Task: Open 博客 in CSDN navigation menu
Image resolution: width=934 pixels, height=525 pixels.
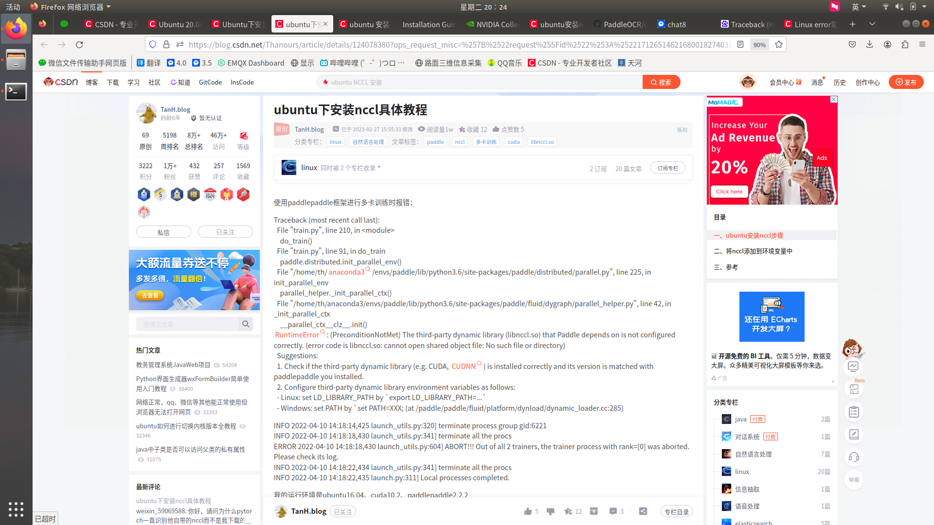Action: pos(92,82)
